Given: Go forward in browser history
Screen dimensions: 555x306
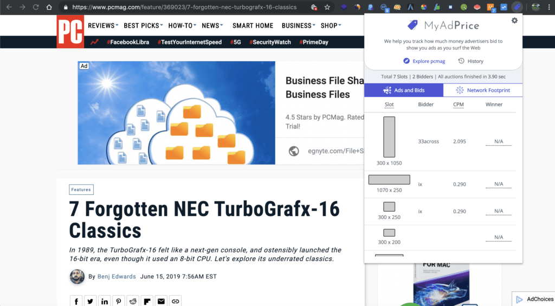Looking at the screenshot, I should click(22, 7).
